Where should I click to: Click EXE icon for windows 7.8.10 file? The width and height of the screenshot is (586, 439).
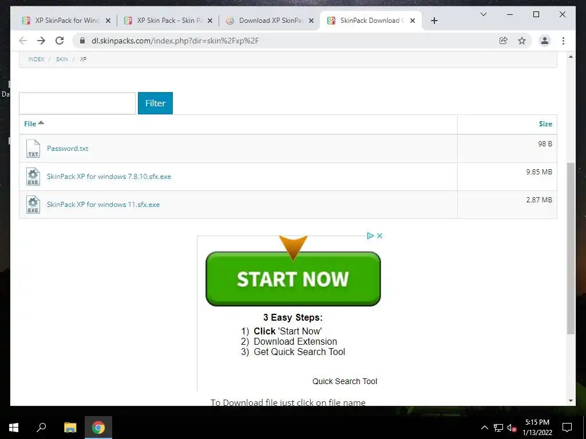pos(33,177)
